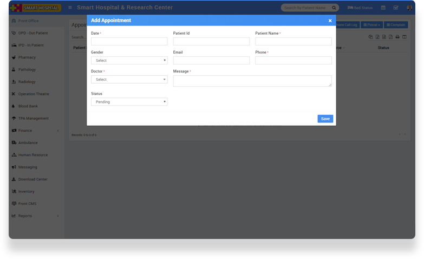Click the user profile avatar
424x259 pixels.
coord(409,8)
